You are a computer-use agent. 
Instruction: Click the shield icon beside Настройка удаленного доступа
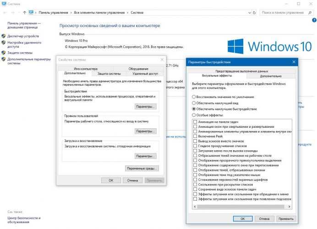pyautogui.click(x=4, y=43)
